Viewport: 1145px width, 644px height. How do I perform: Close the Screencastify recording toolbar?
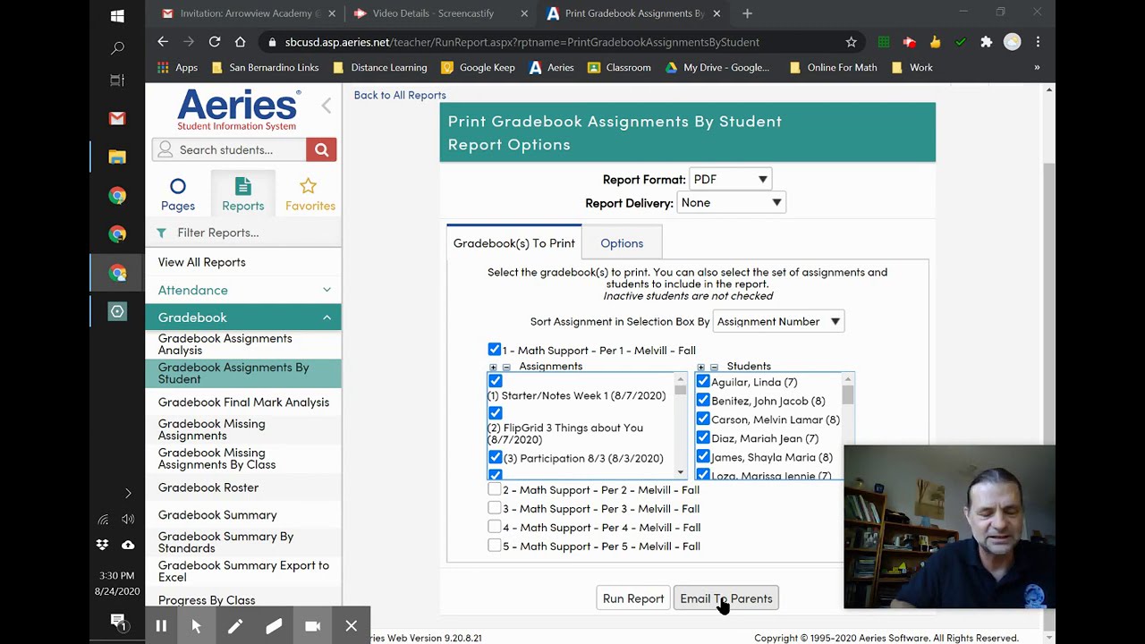tap(352, 626)
